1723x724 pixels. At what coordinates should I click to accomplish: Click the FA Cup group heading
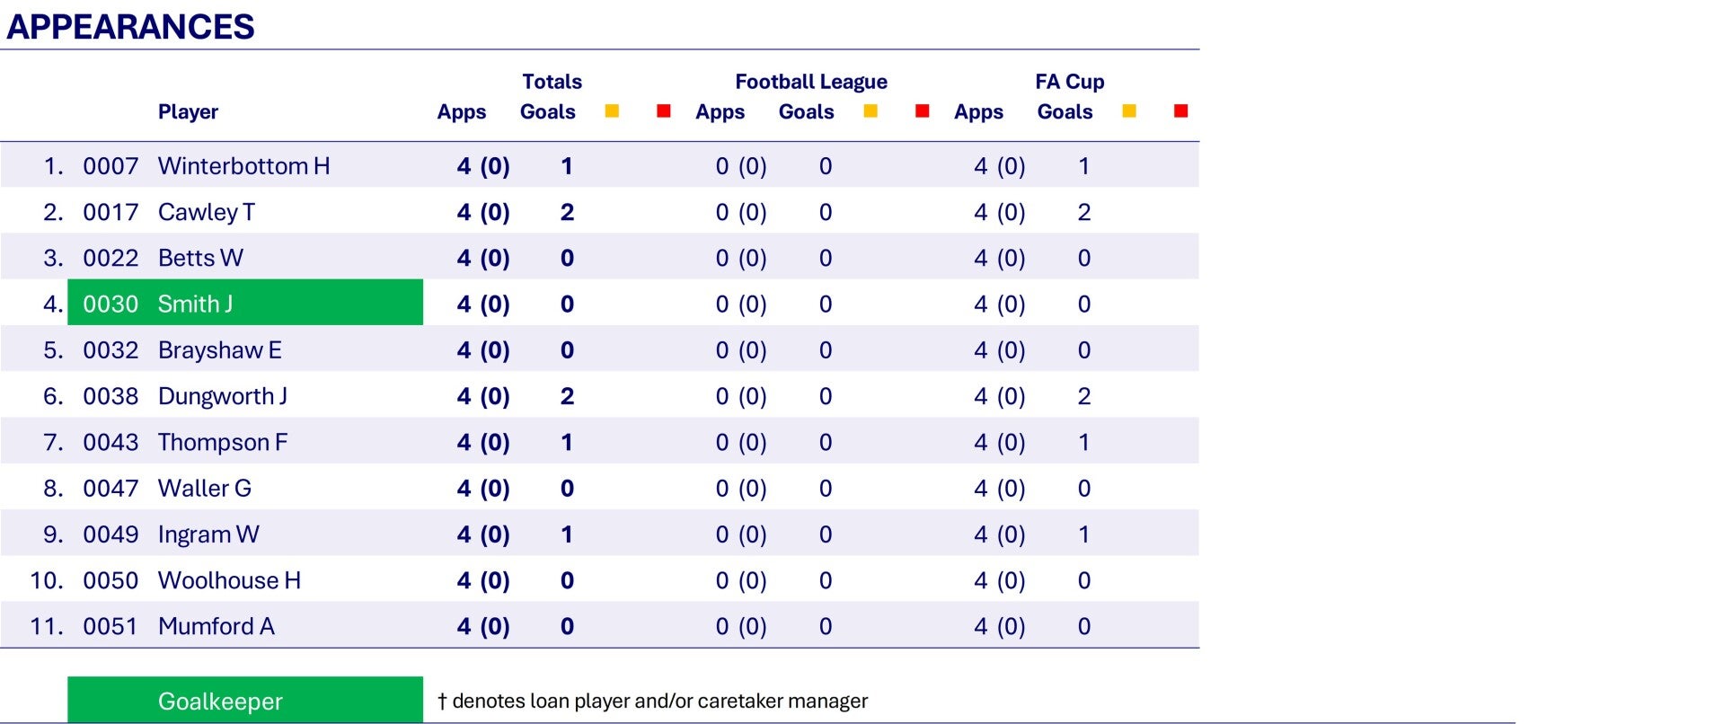coord(1069,82)
